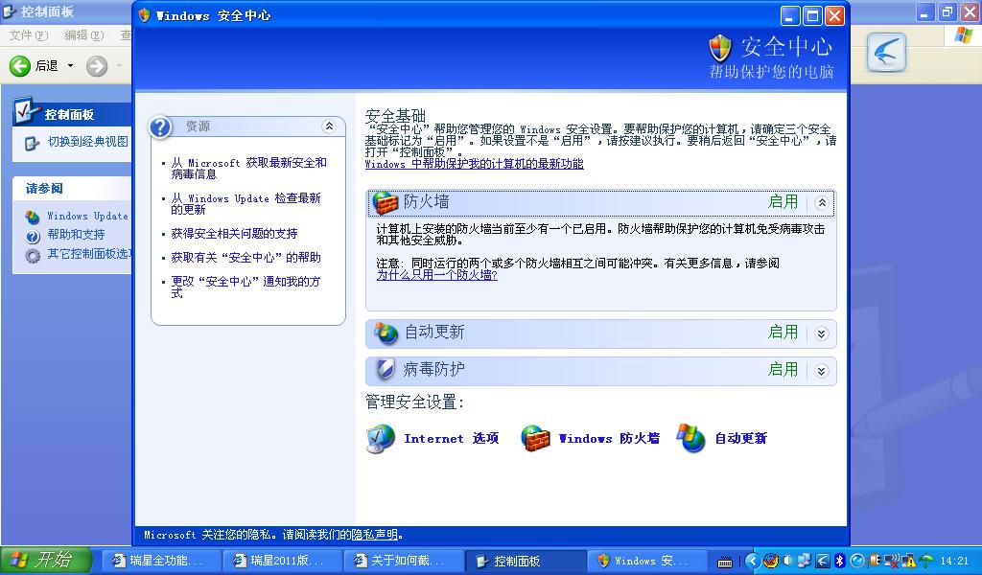Click the Start button
Viewport: 982px width, 575px height.
pyautogui.click(x=46, y=560)
